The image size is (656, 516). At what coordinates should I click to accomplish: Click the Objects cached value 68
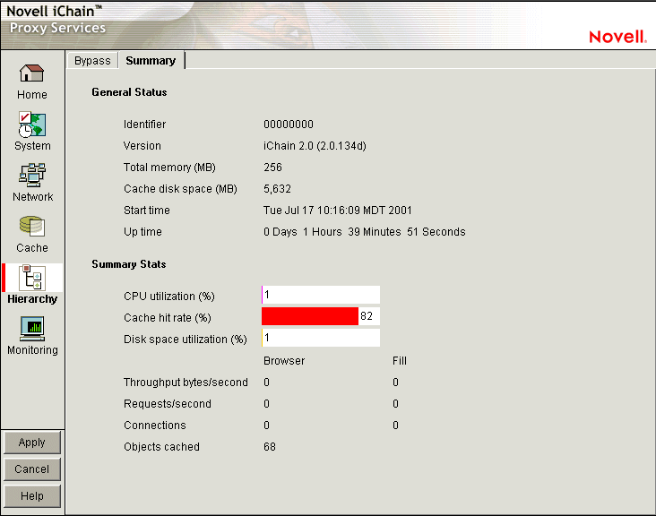pos(270,447)
